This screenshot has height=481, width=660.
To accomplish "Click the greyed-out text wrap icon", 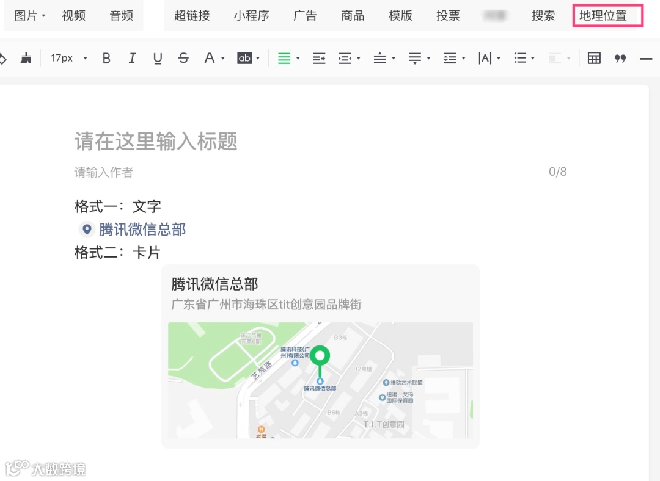I will [555, 58].
